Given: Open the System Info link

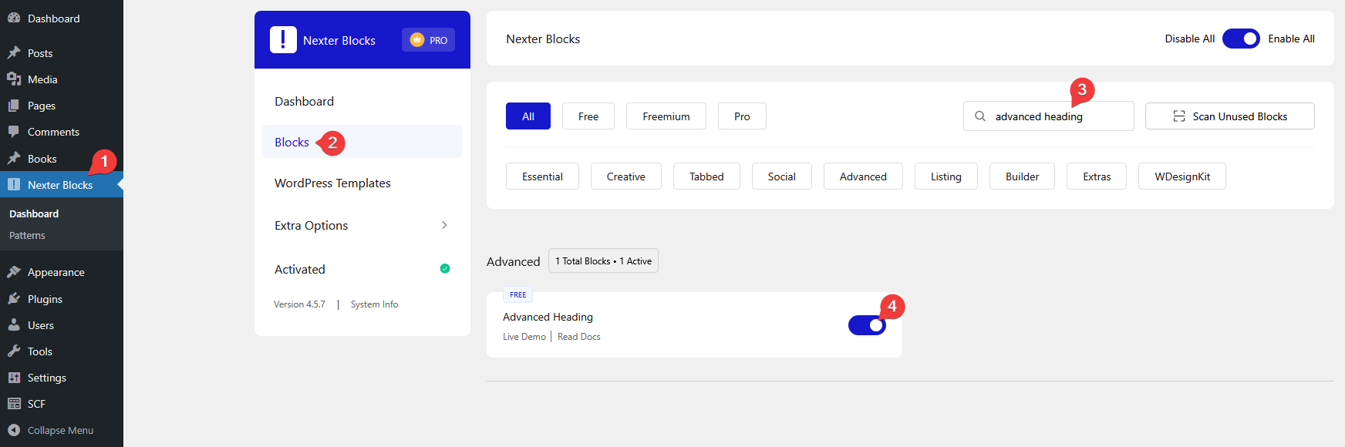Looking at the screenshot, I should click(x=375, y=304).
